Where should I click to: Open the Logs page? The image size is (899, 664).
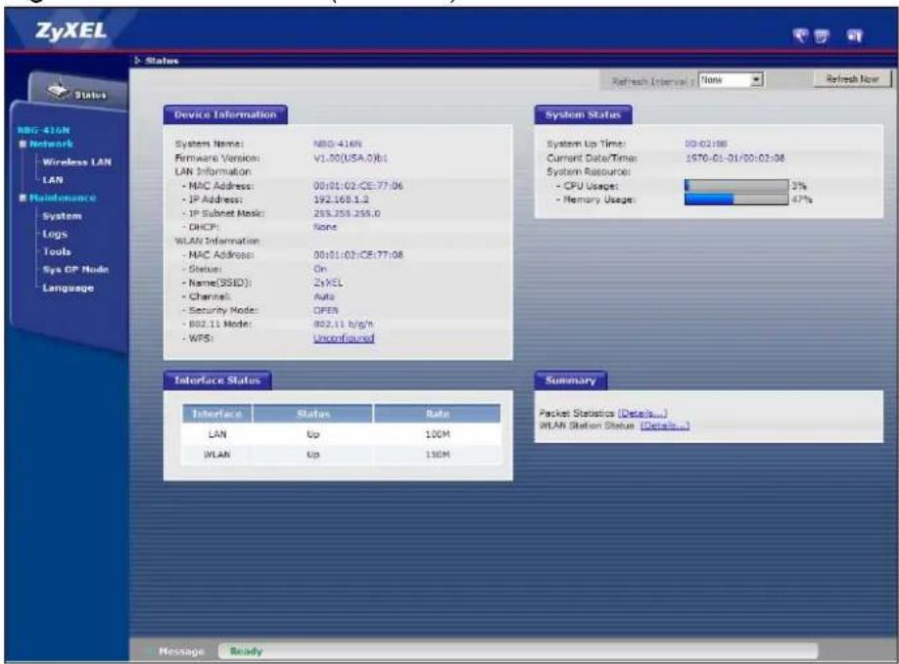point(55,234)
